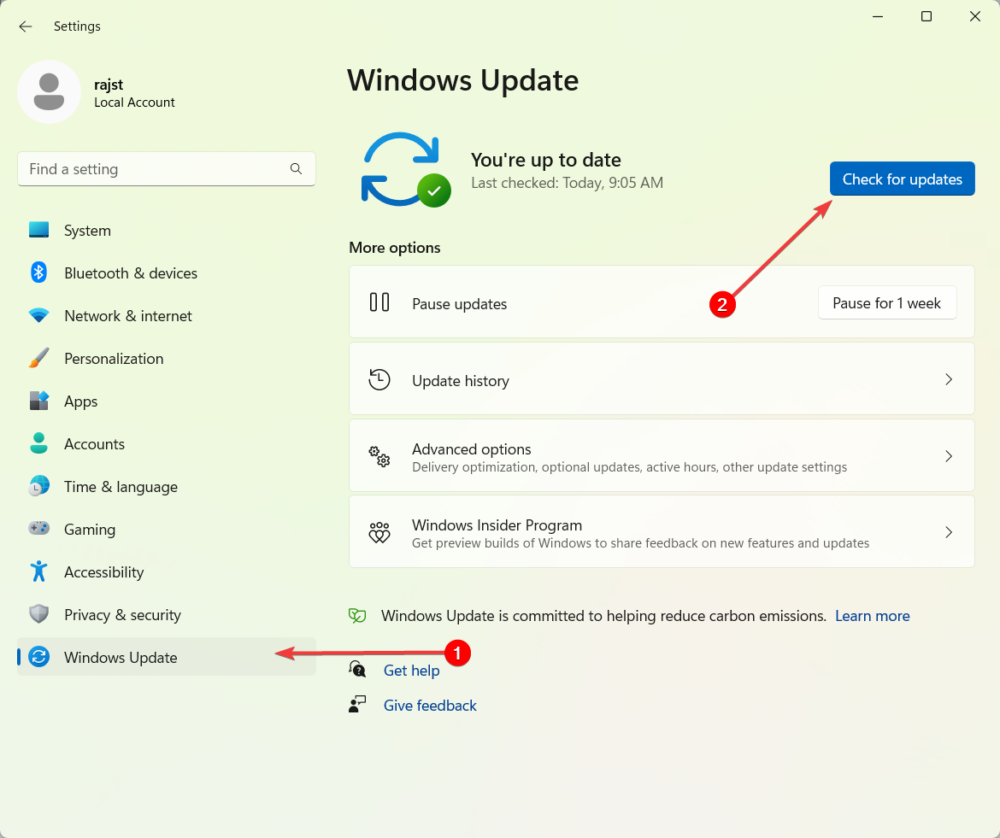
Task: Expand the Windows Insider Program entry
Action: pos(949,531)
